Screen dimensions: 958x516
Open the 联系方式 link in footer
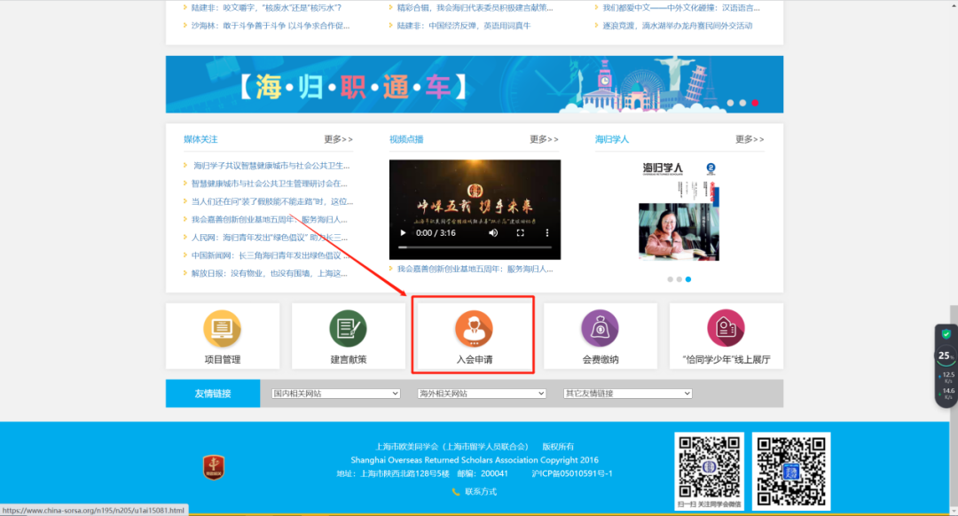[480, 491]
